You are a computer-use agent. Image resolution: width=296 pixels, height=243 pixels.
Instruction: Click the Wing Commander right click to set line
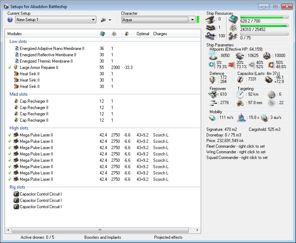point(236,152)
